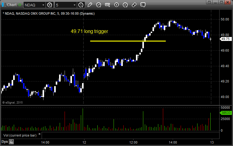Click the chart window link bars icon
The image size is (233, 146).
click(x=4, y=5)
